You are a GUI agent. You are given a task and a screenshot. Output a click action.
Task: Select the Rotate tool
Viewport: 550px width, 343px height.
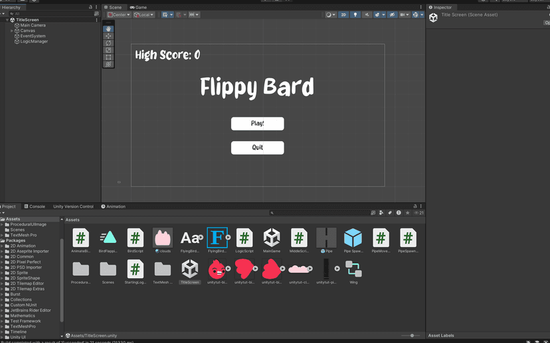[x=108, y=43]
